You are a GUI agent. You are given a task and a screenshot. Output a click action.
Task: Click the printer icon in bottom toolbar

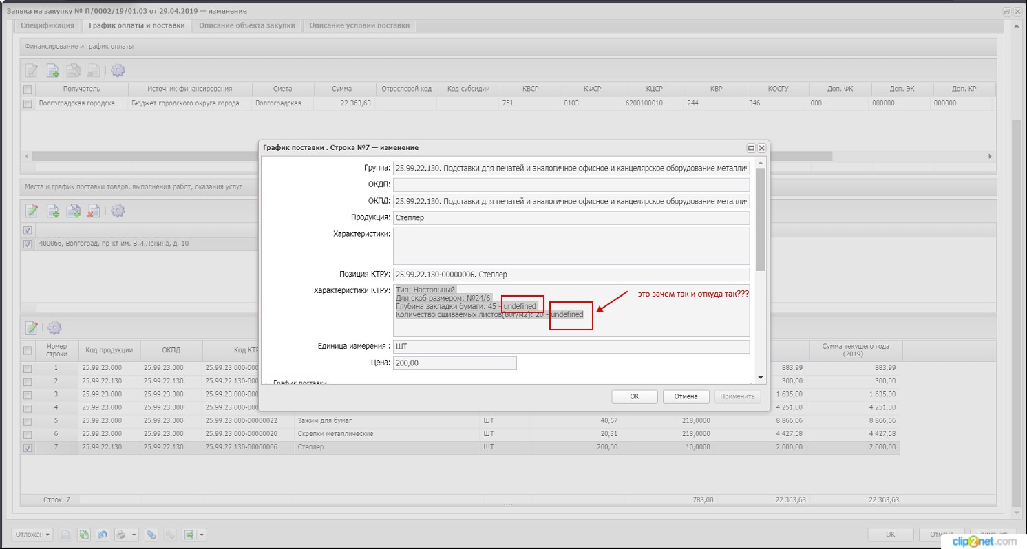coord(121,535)
